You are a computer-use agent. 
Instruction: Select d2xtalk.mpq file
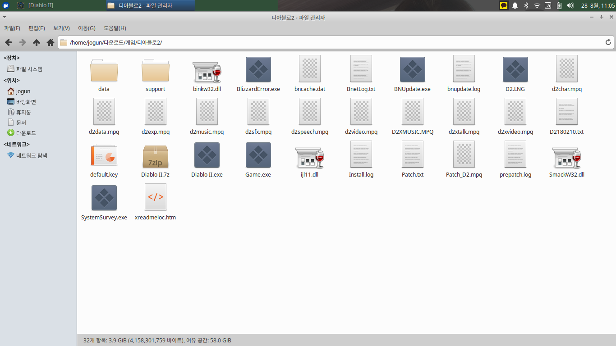[464, 112]
